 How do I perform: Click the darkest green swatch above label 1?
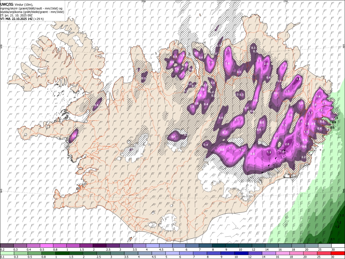coord(62,253)
